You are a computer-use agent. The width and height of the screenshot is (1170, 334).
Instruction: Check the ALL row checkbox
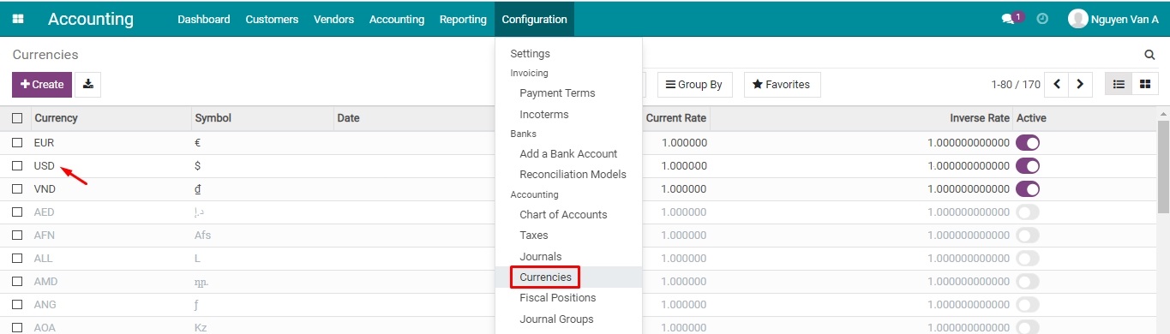[17, 259]
